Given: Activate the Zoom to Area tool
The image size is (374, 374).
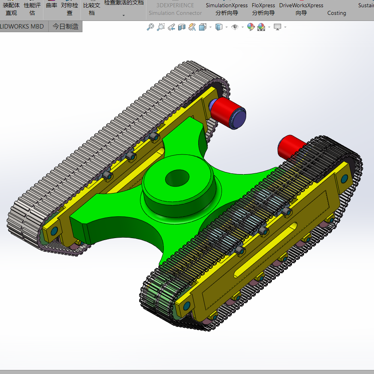Looking at the screenshot, I should coord(161,27).
